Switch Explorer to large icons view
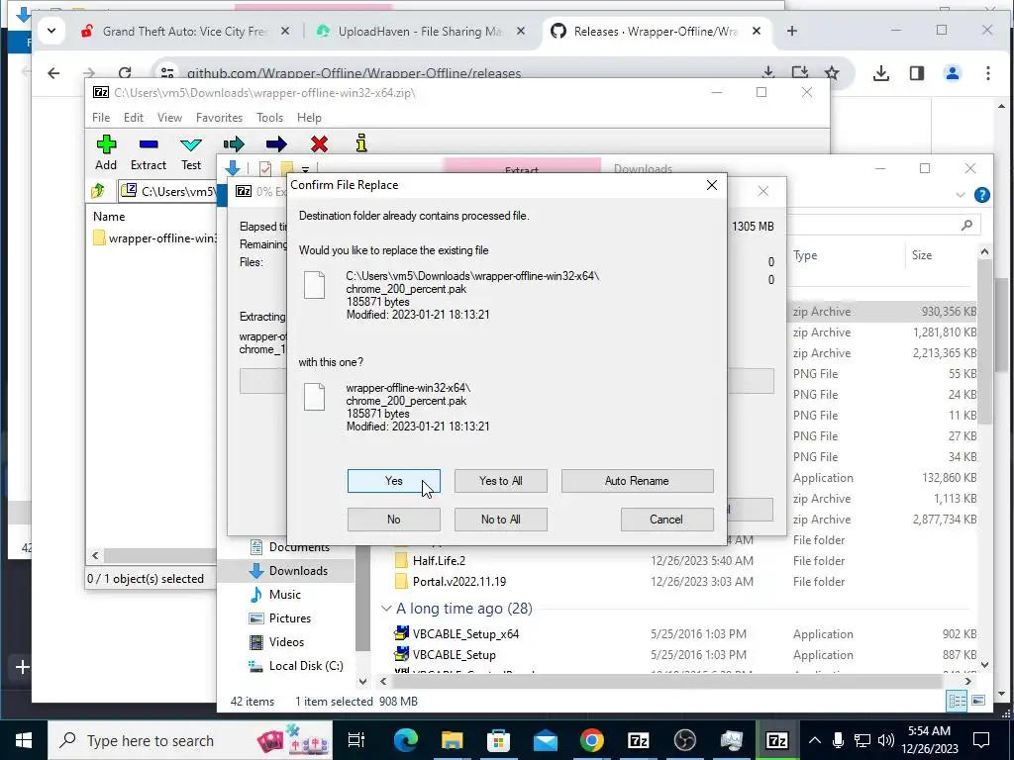Screen dimensions: 1014x760 click(978, 702)
